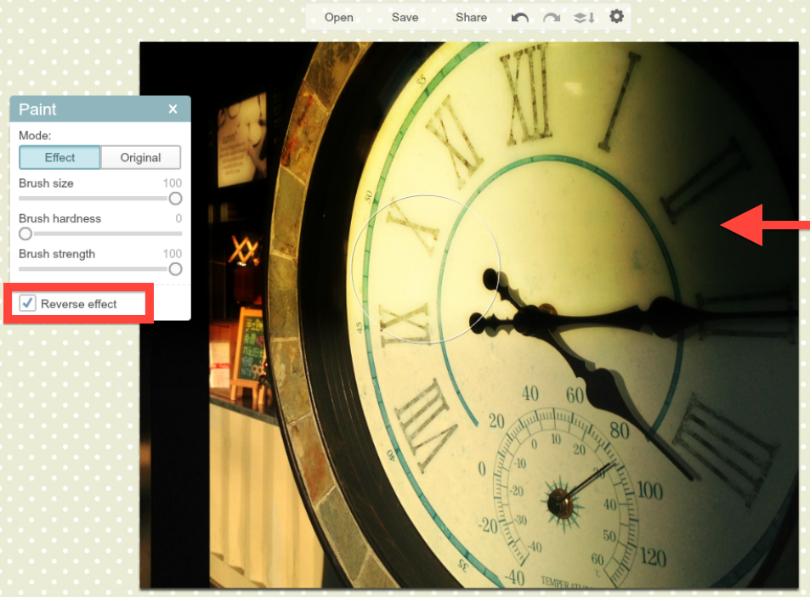Screen dimensions: 810x597
Task: Uncheck the Reverse effect checkbox
Action: click(27, 303)
